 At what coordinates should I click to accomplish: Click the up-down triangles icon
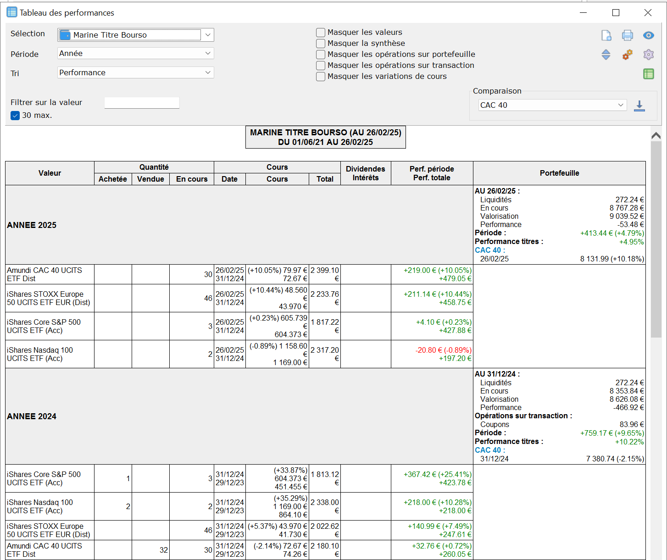pos(606,55)
